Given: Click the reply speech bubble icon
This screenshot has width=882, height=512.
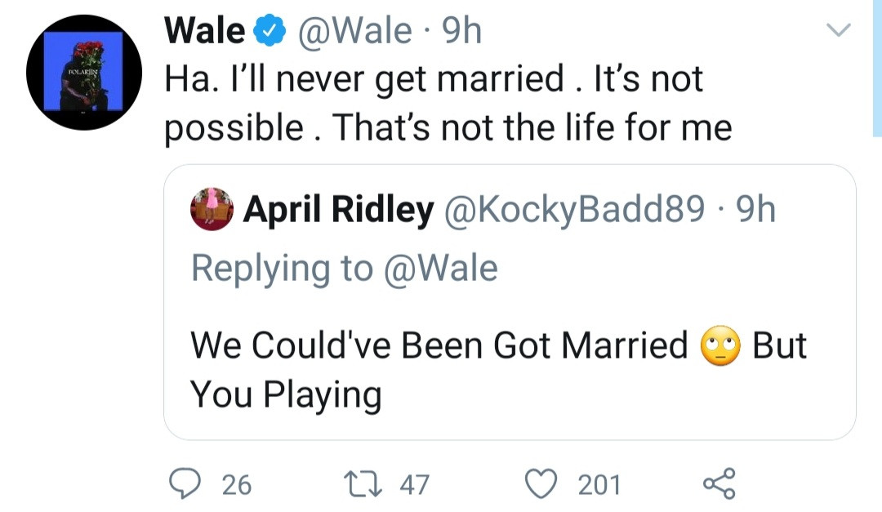Looking at the screenshot, I should click(x=187, y=483).
